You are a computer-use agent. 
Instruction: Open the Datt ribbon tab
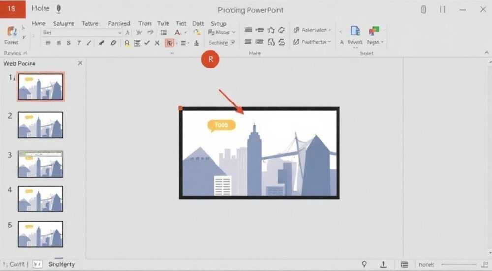pos(198,23)
